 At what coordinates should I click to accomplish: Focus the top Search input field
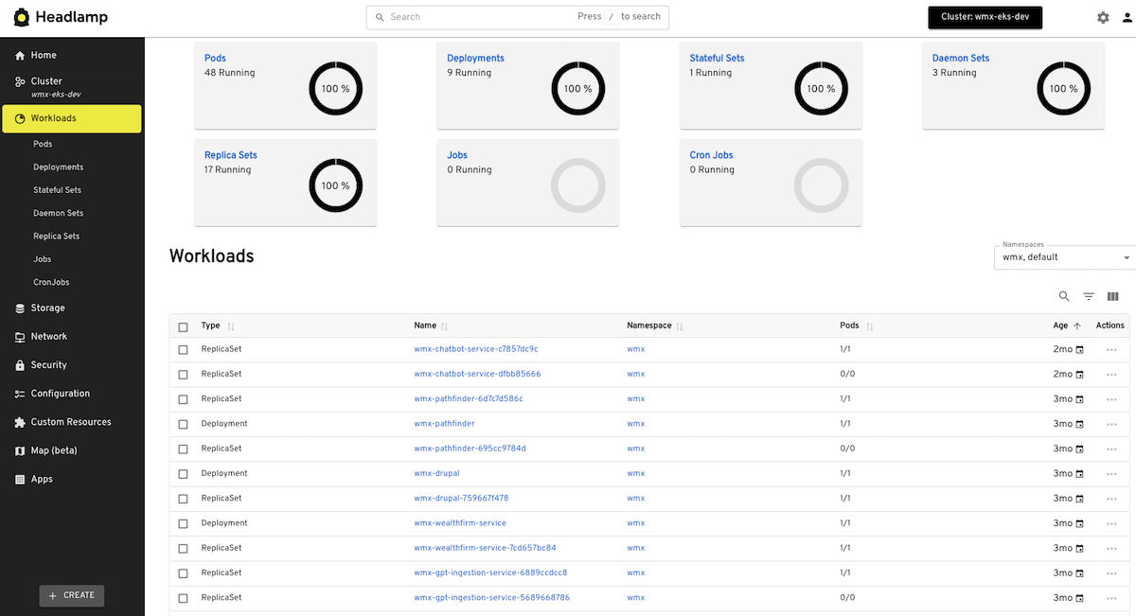[x=517, y=17]
